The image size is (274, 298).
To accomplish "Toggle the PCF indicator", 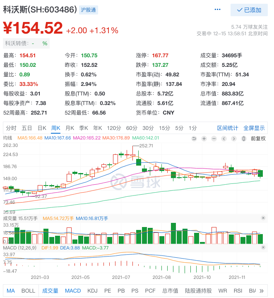I will click(150, 291).
